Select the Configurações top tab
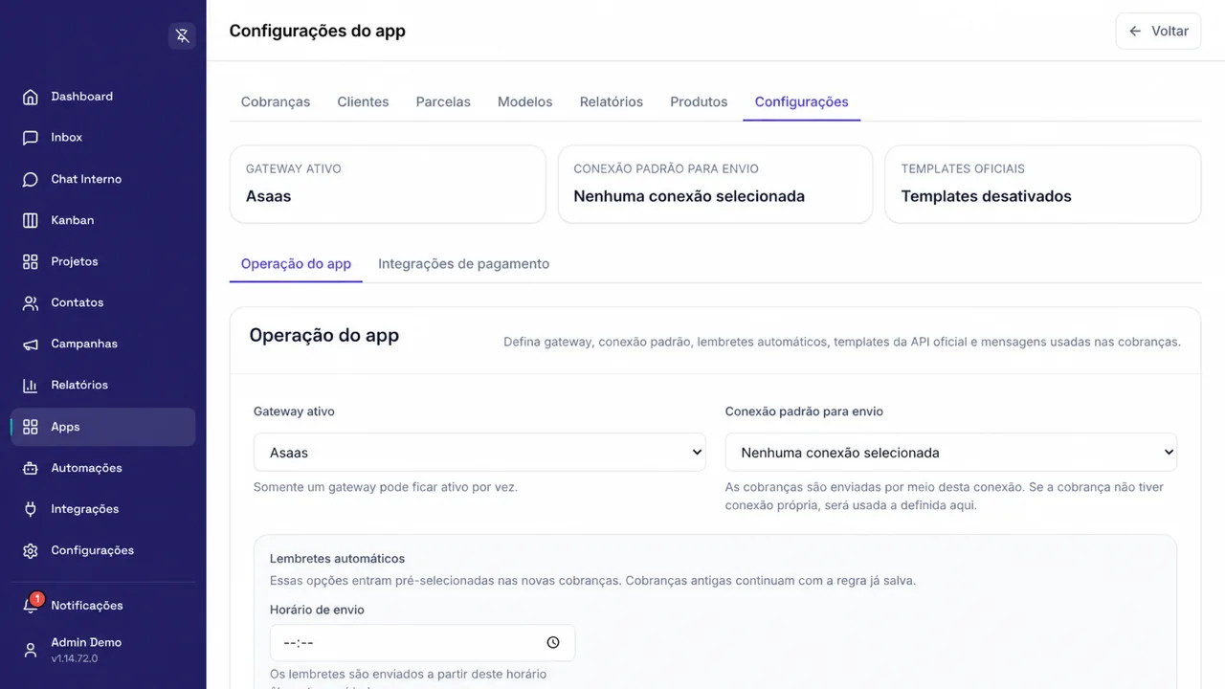Viewport: 1225px width, 689px height. point(802,101)
